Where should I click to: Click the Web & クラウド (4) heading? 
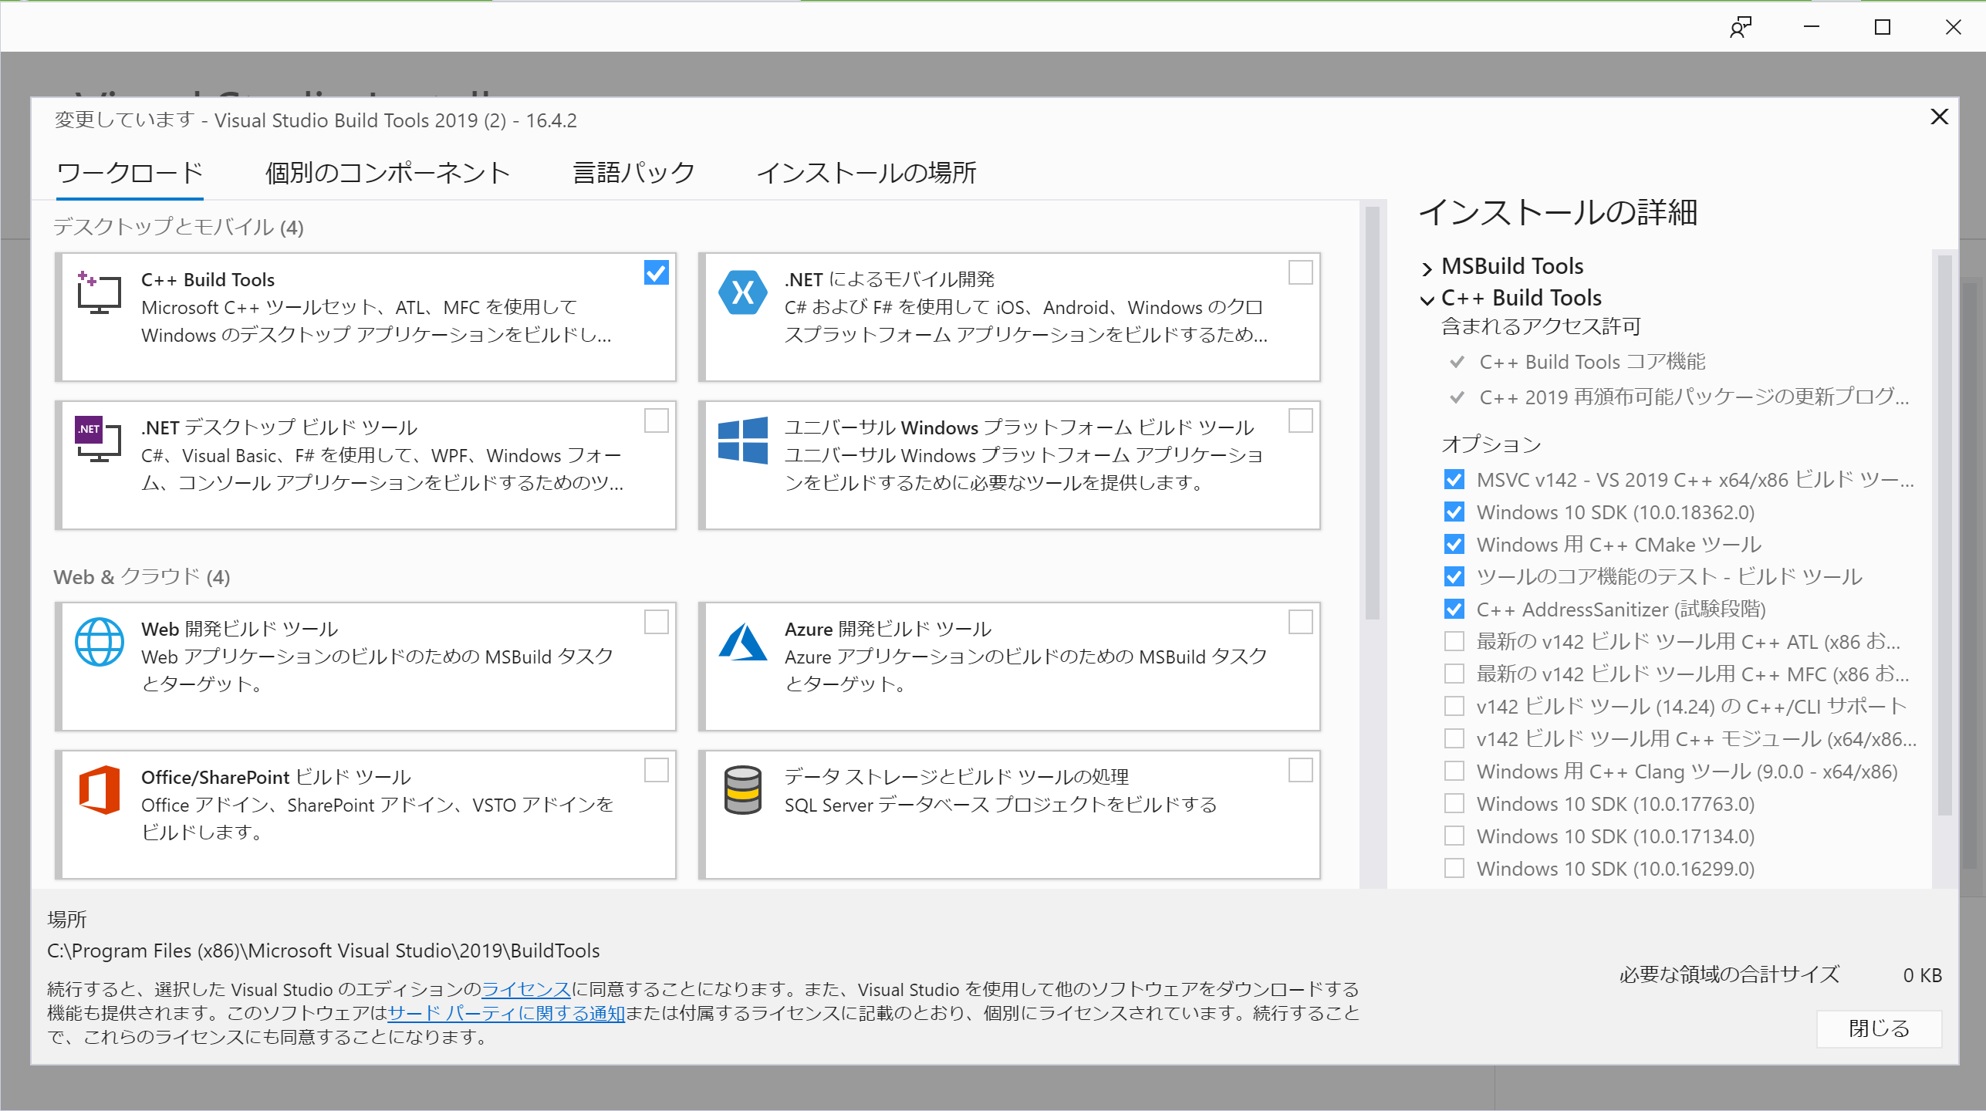(142, 577)
